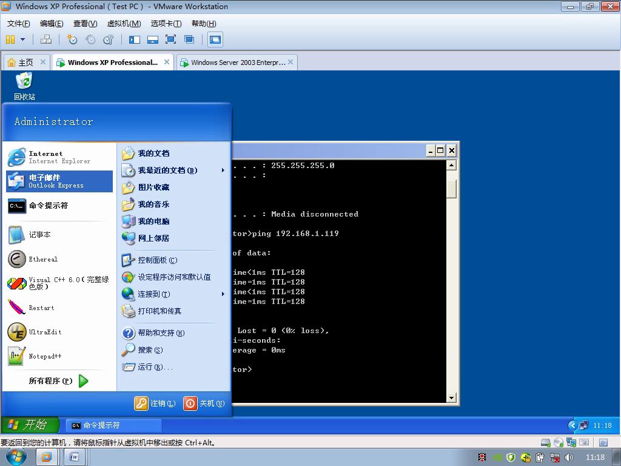Open the snapshot manager icon
The width and height of the screenshot is (621, 466).
tap(108, 39)
